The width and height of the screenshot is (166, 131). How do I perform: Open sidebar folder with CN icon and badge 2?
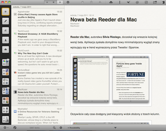tap(5, 91)
